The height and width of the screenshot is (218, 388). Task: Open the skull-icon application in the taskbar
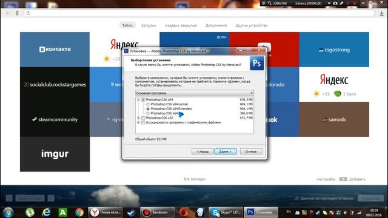200,213
